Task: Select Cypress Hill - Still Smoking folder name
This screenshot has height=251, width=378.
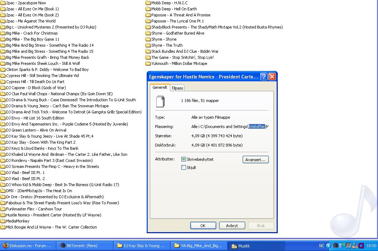Action: [42, 76]
